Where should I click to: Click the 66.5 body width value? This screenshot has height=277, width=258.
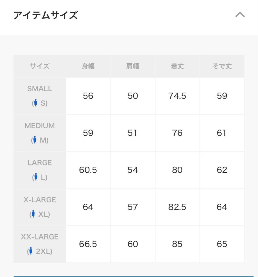[x=88, y=244]
